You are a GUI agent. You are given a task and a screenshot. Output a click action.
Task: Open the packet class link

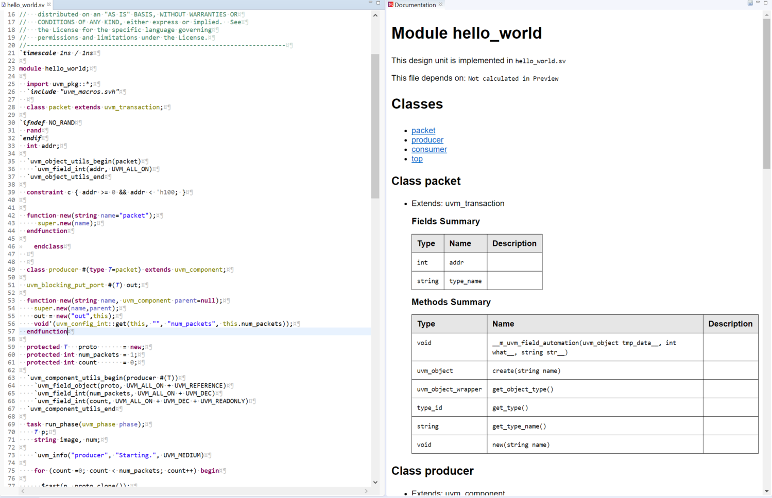point(423,131)
